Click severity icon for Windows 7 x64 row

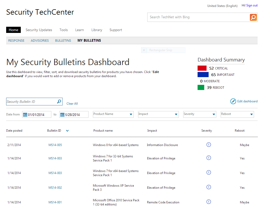(x=209, y=172)
